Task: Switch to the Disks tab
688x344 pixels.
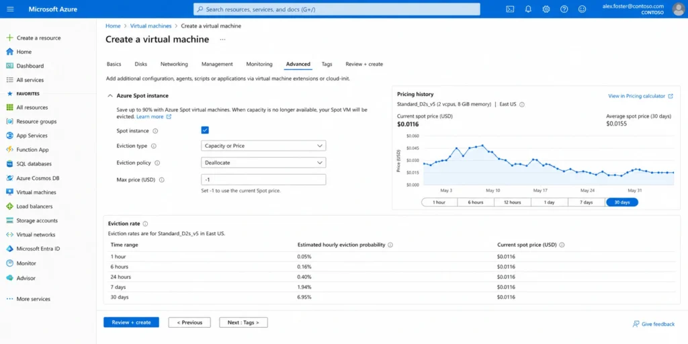Action: 141,64
